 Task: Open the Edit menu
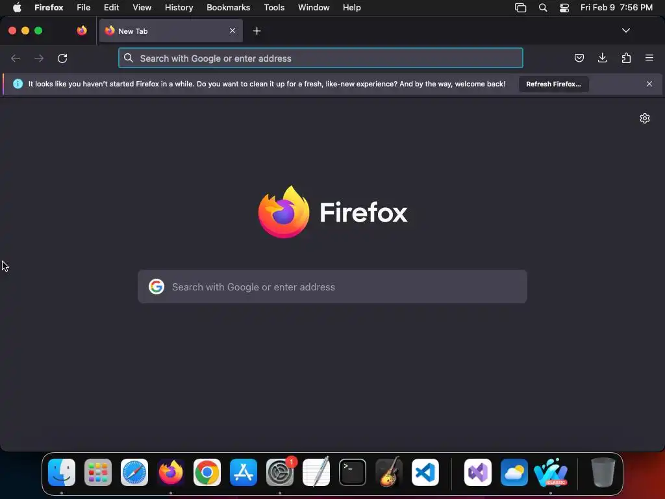click(111, 8)
